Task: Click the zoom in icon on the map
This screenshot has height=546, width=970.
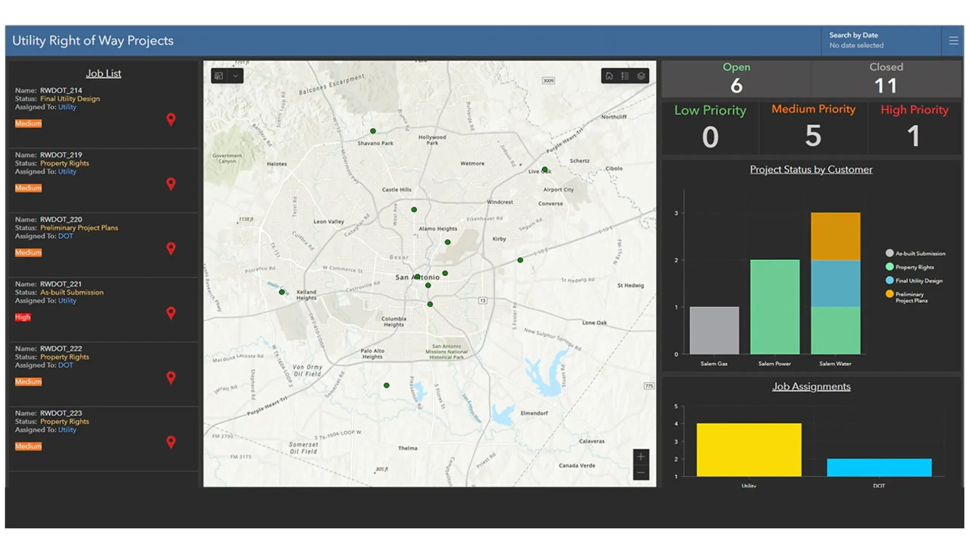Action: [641, 456]
